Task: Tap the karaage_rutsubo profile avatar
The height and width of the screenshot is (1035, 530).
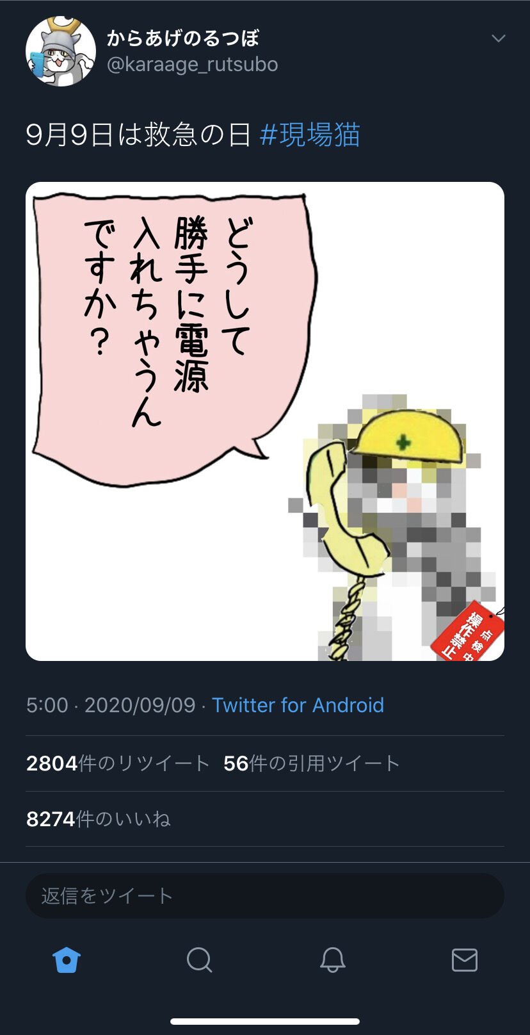Action: coord(61,51)
